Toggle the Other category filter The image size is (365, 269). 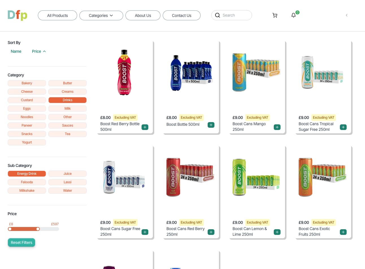coord(68,117)
